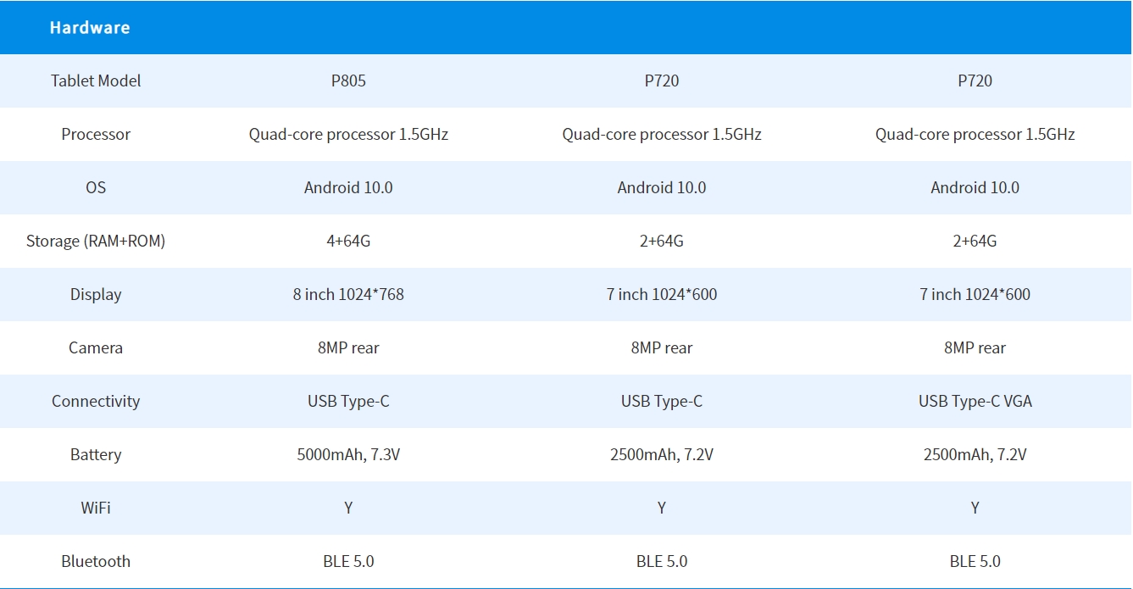Click the P720 model cell in the middle column
Viewport: 1133px width, 589px height.
click(x=662, y=81)
